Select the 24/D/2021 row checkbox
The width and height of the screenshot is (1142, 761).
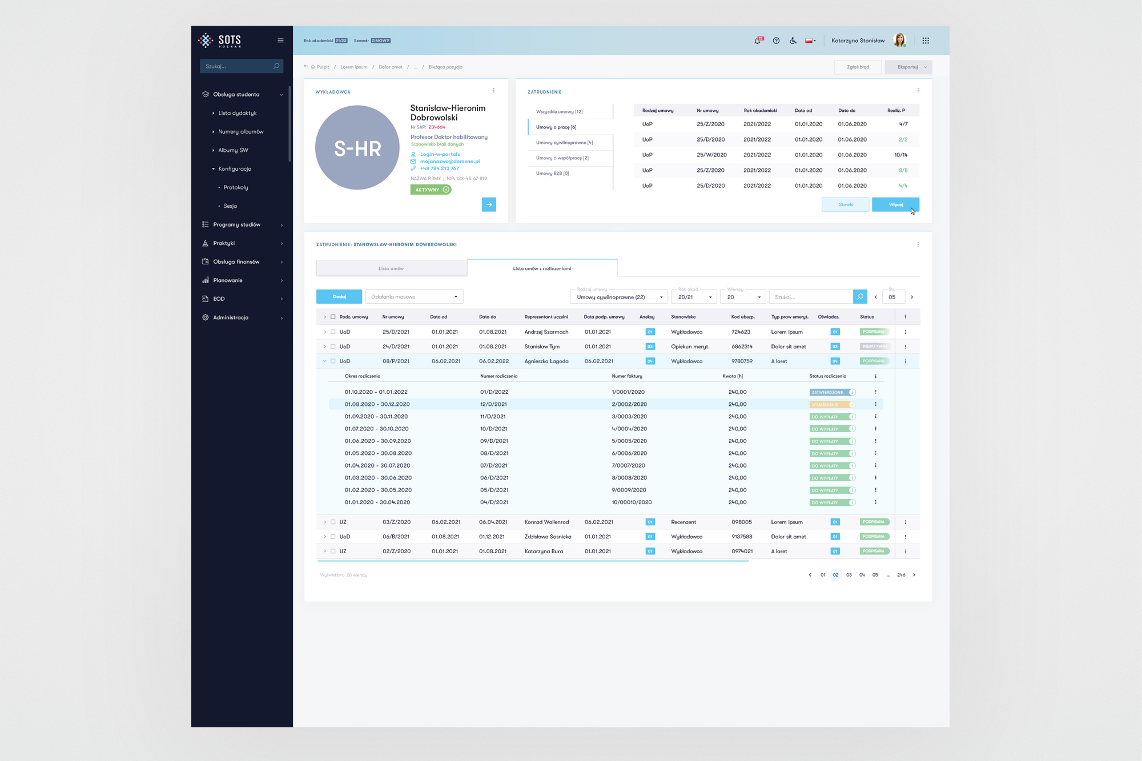pyautogui.click(x=333, y=347)
